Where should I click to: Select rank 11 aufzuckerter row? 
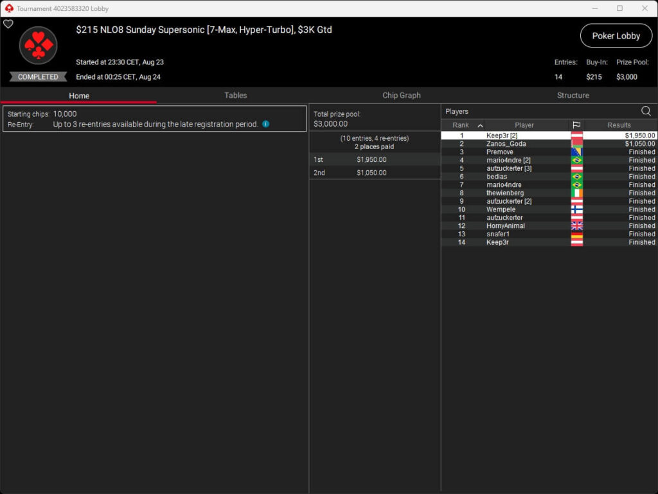click(x=549, y=218)
